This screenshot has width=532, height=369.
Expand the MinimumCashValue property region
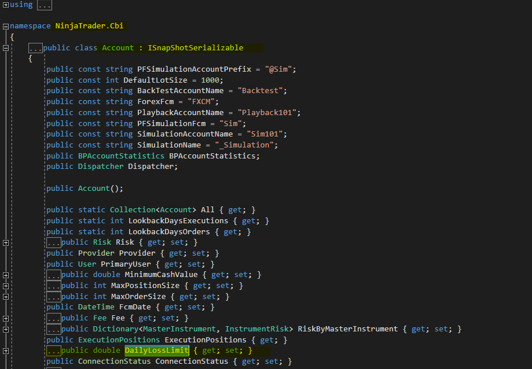(x=6, y=275)
